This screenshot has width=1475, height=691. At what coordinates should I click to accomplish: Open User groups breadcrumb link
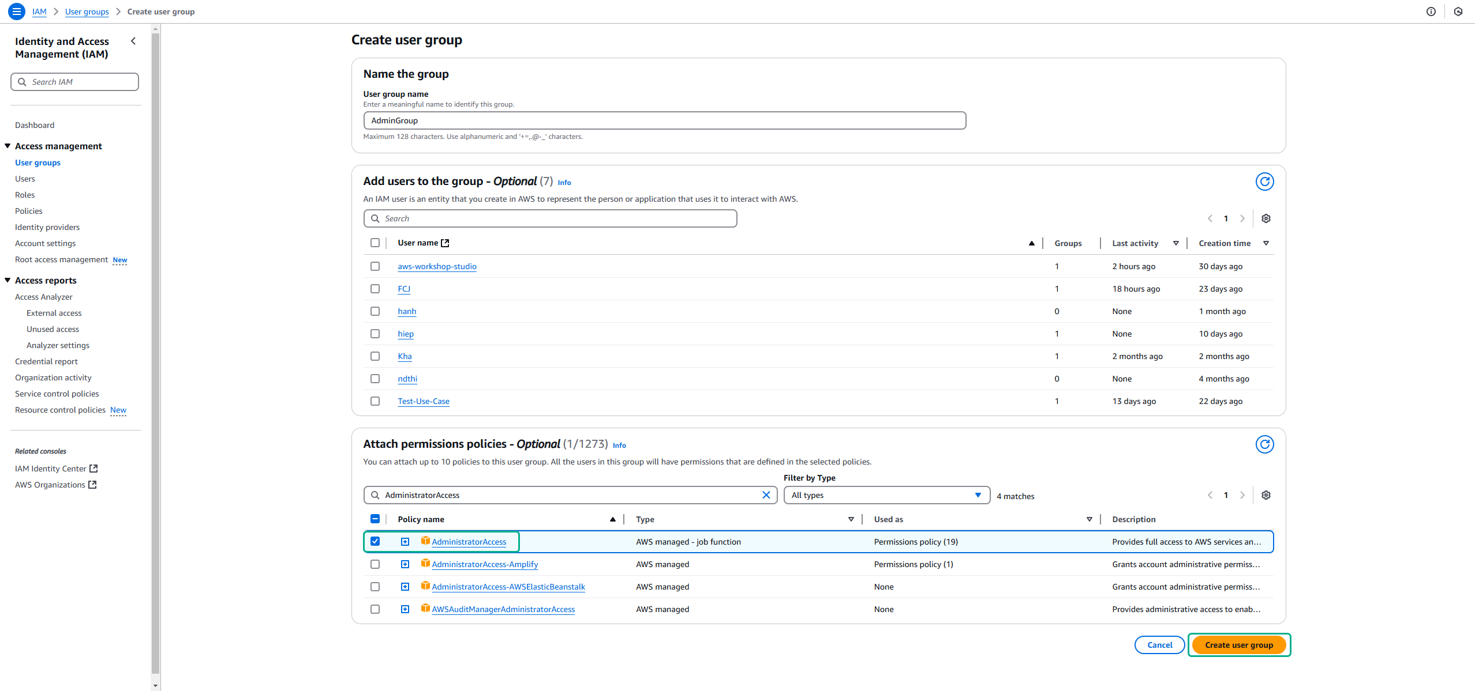pos(87,12)
